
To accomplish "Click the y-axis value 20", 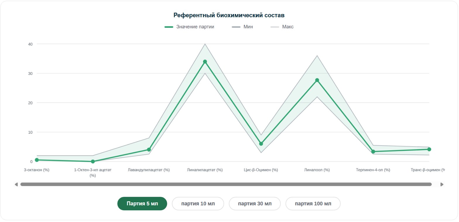I will click(x=30, y=103).
